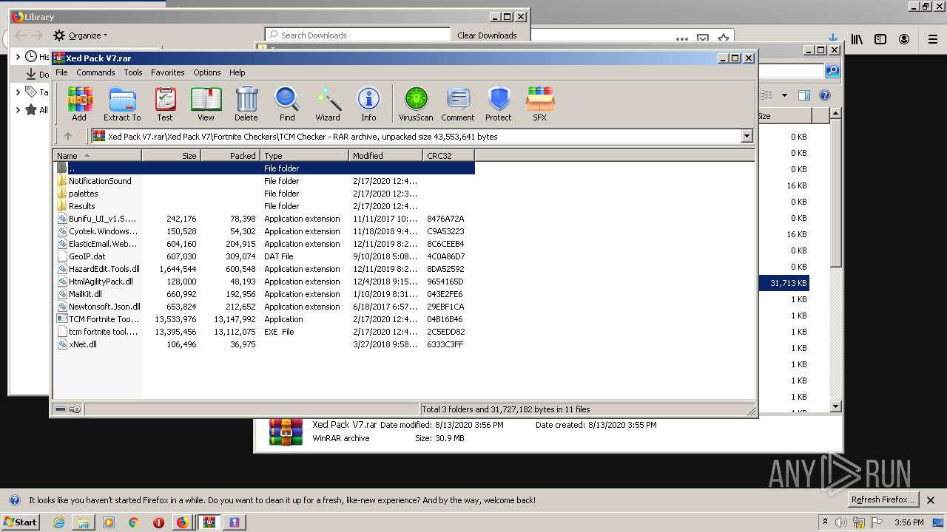Screen dimensions: 947x532
Task: Click Clear Downloads in Library window
Action: [x=487, y=35]
